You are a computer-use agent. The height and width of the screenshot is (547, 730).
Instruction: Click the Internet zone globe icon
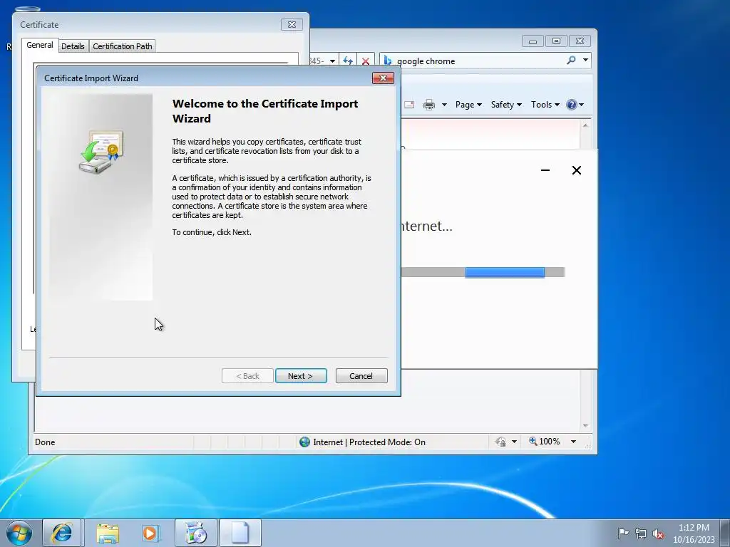(x=304, y=442)
